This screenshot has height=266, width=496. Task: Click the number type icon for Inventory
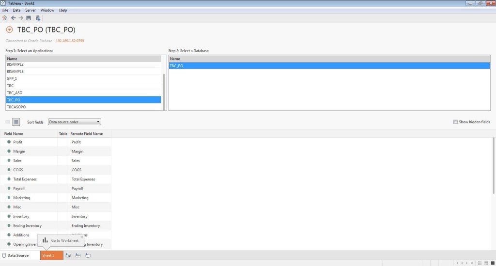point(9,216)
